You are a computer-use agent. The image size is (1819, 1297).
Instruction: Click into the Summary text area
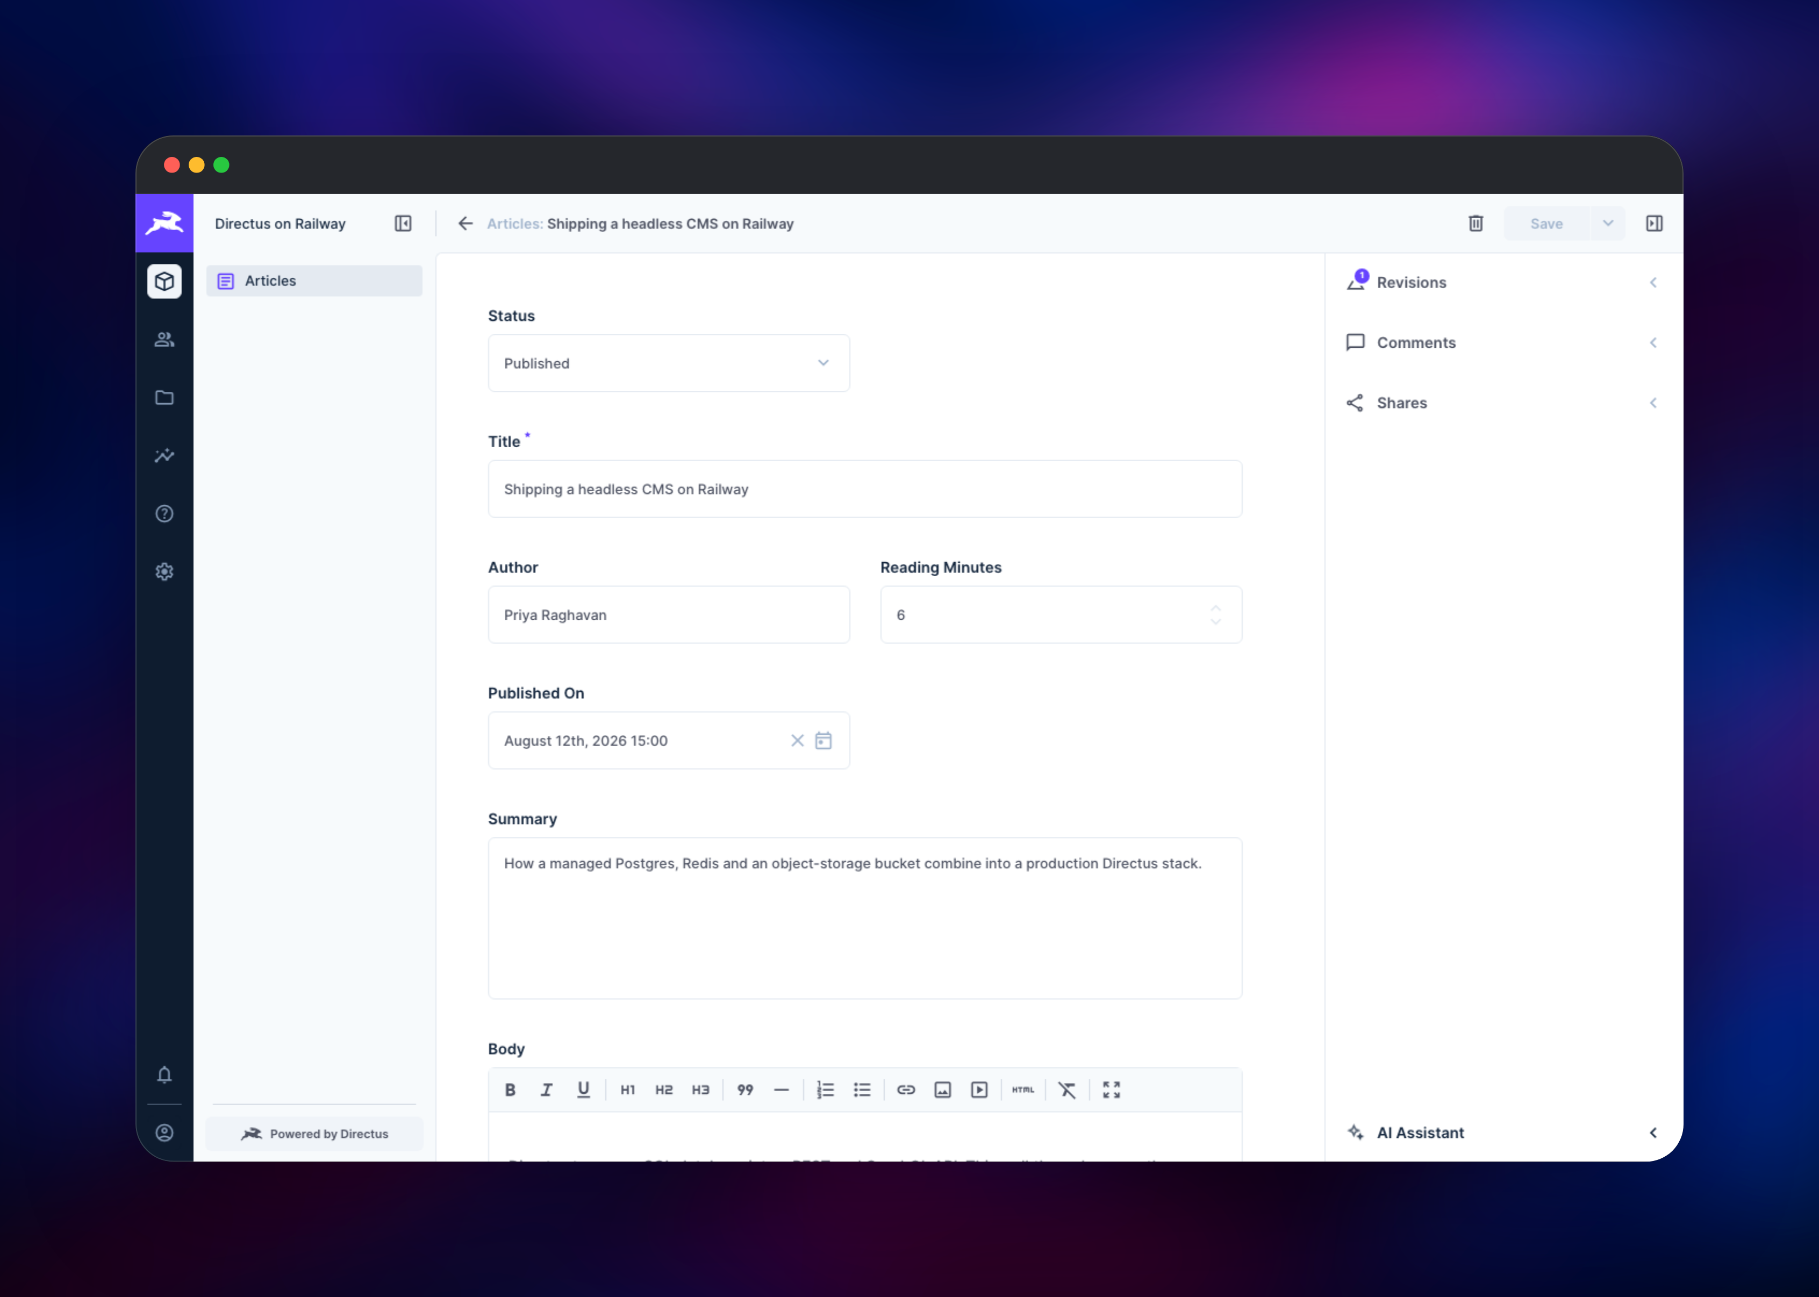865,919
